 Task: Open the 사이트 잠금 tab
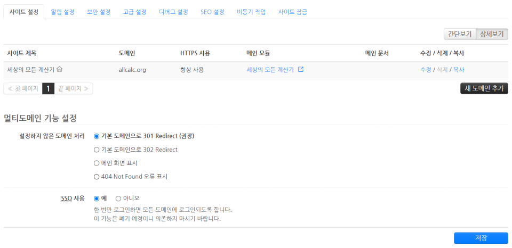coord(292,12)
